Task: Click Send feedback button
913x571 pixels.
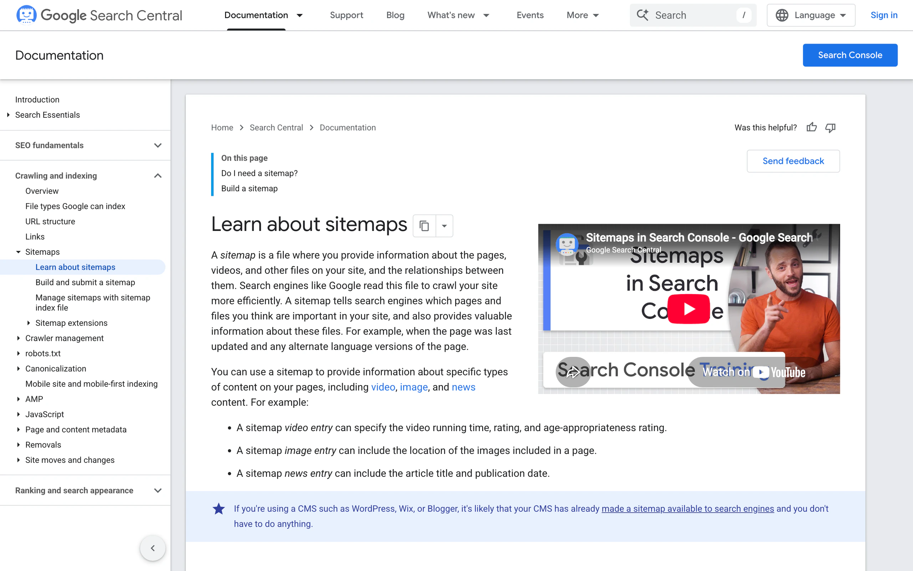Action: (793, 161)
